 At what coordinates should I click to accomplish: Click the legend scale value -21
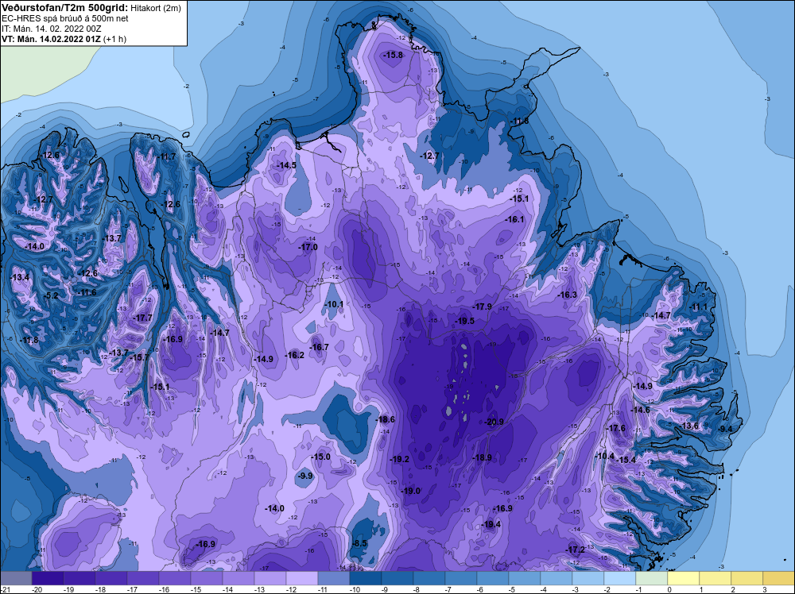pyautogui.click(x=5, y=589)
